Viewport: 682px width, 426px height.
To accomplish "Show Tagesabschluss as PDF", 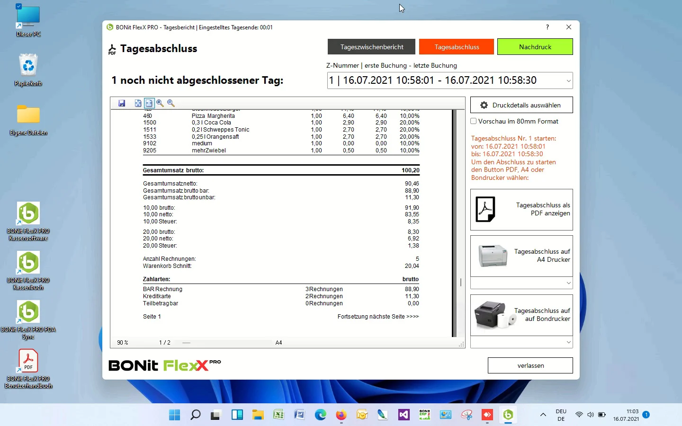I will [521, 210].
